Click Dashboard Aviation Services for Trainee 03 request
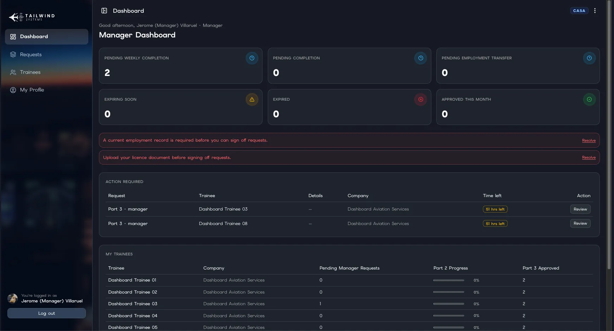The image size is (614, 331). (378, 209)
